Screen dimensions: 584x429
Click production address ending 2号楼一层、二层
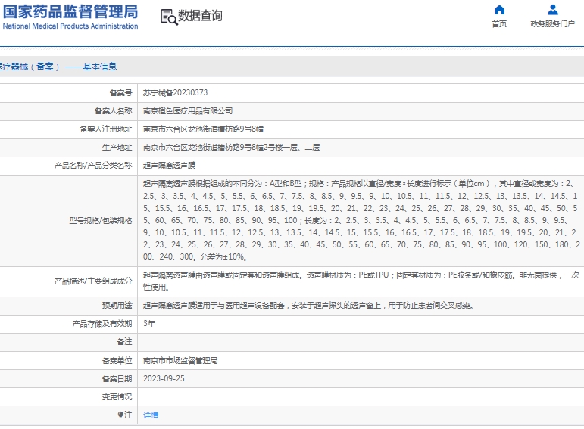coord(231,148)
